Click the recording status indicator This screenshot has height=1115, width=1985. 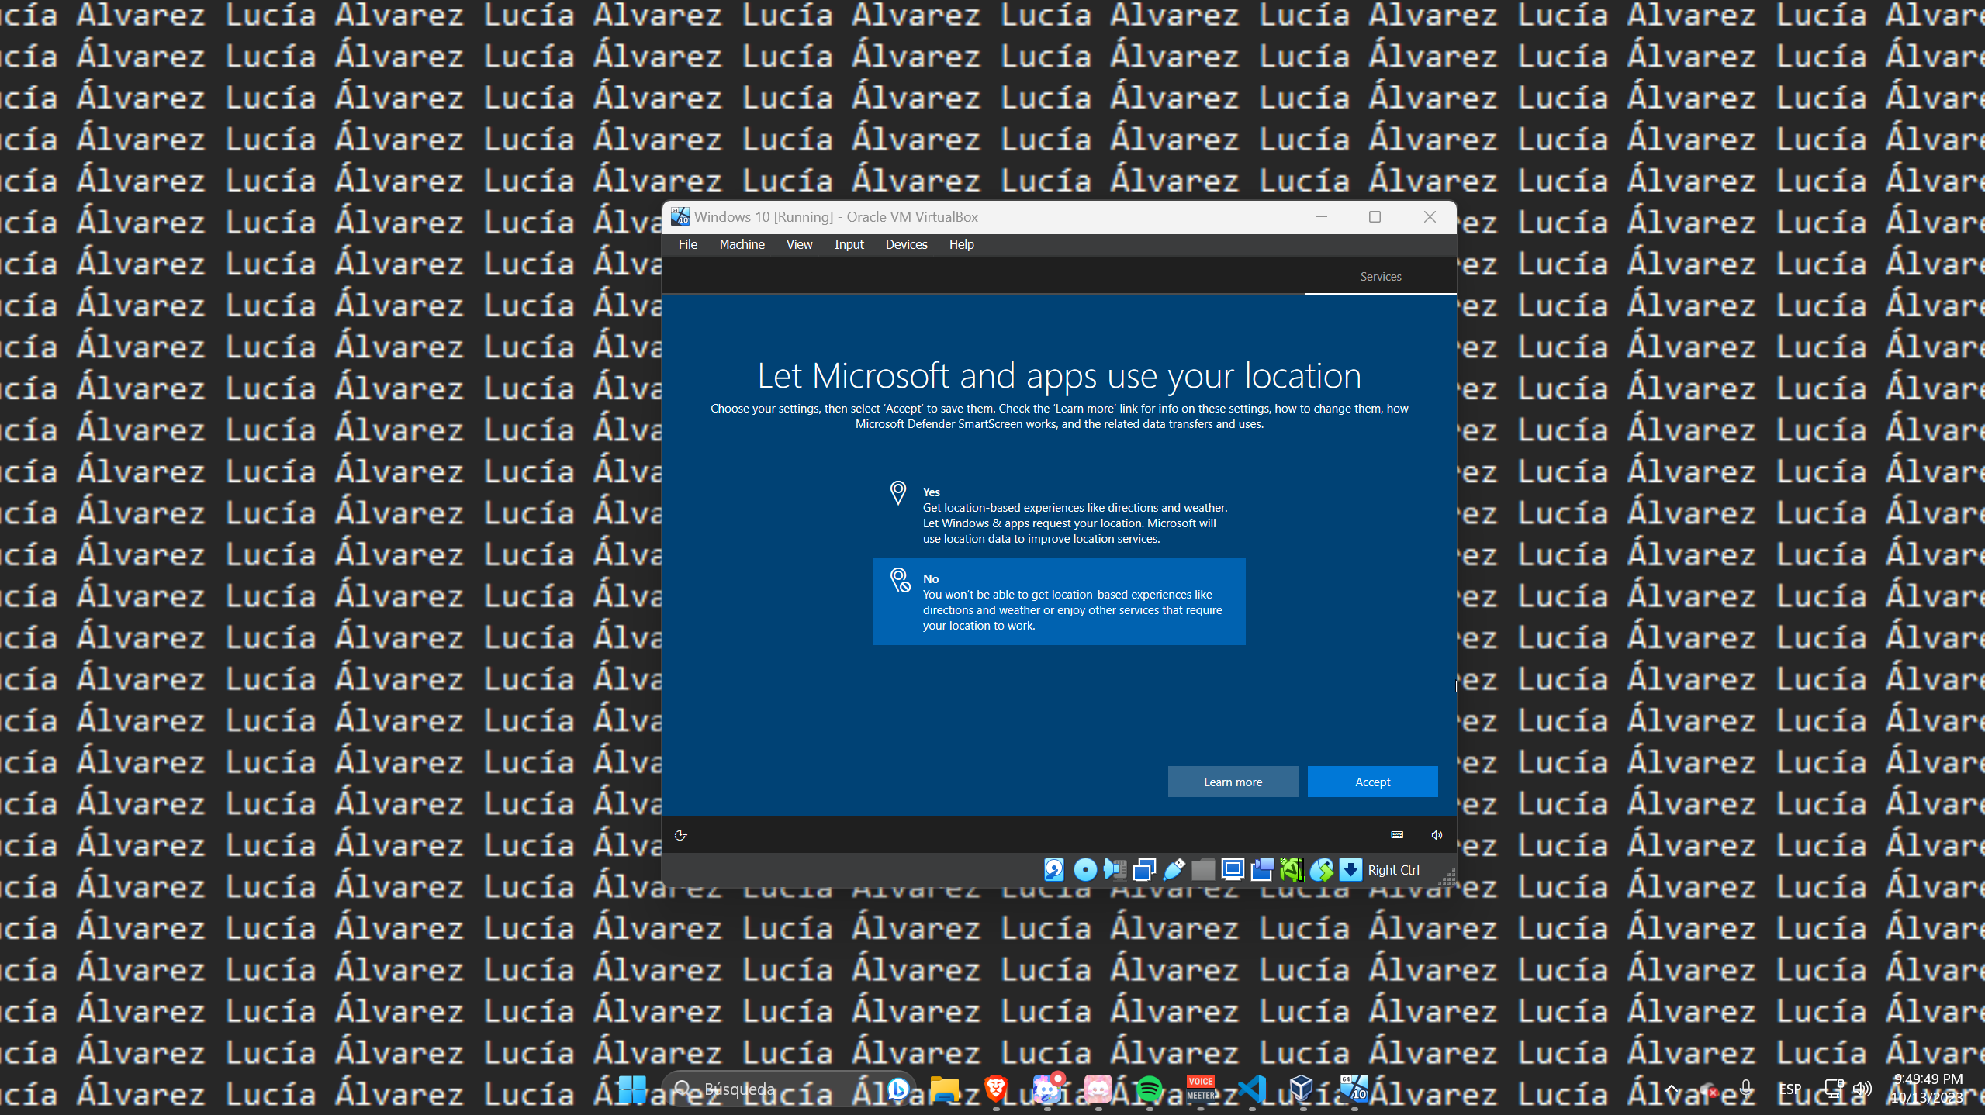[x=1262, y=870]
